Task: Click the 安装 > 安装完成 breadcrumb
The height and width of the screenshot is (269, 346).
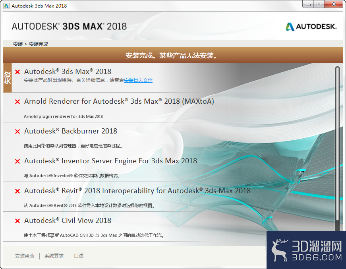Action: (x=31, y=44)
